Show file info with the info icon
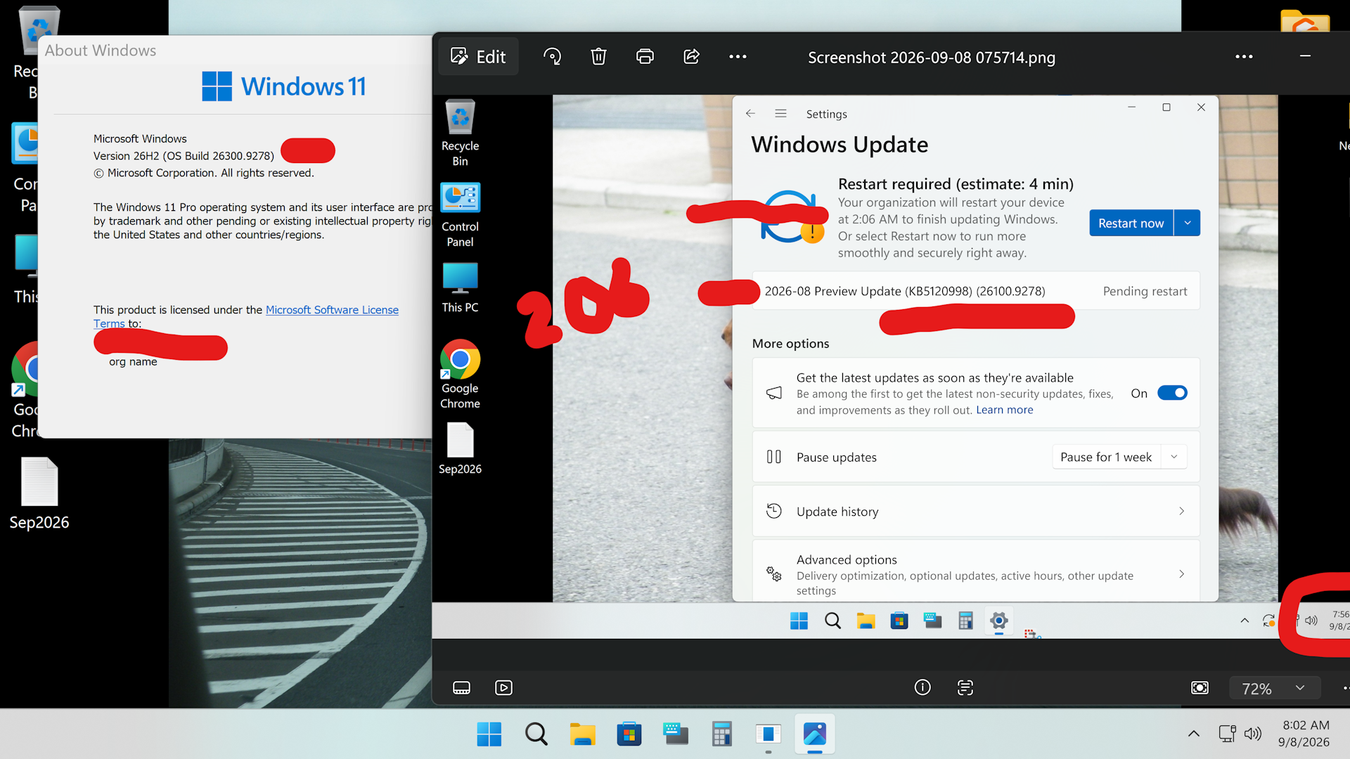This screenshot has width=1350, height=759. click(922, 687)
